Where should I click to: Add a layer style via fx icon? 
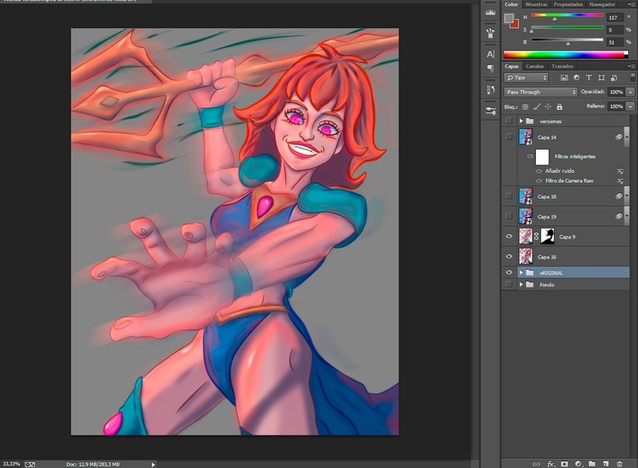click(551, 464)
